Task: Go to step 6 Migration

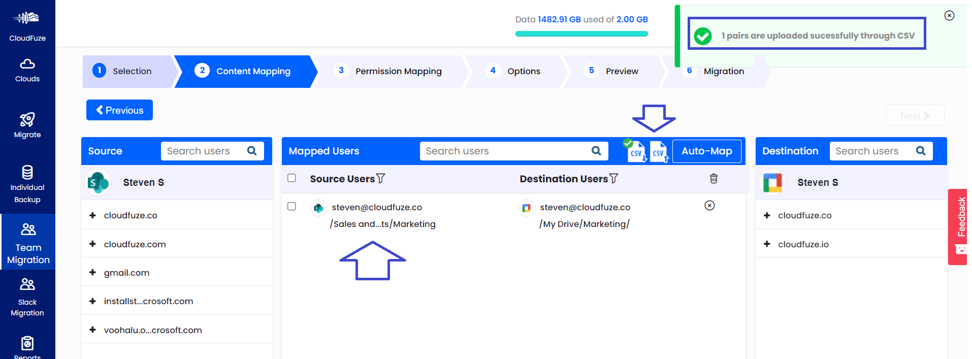Action: (716, 71)
